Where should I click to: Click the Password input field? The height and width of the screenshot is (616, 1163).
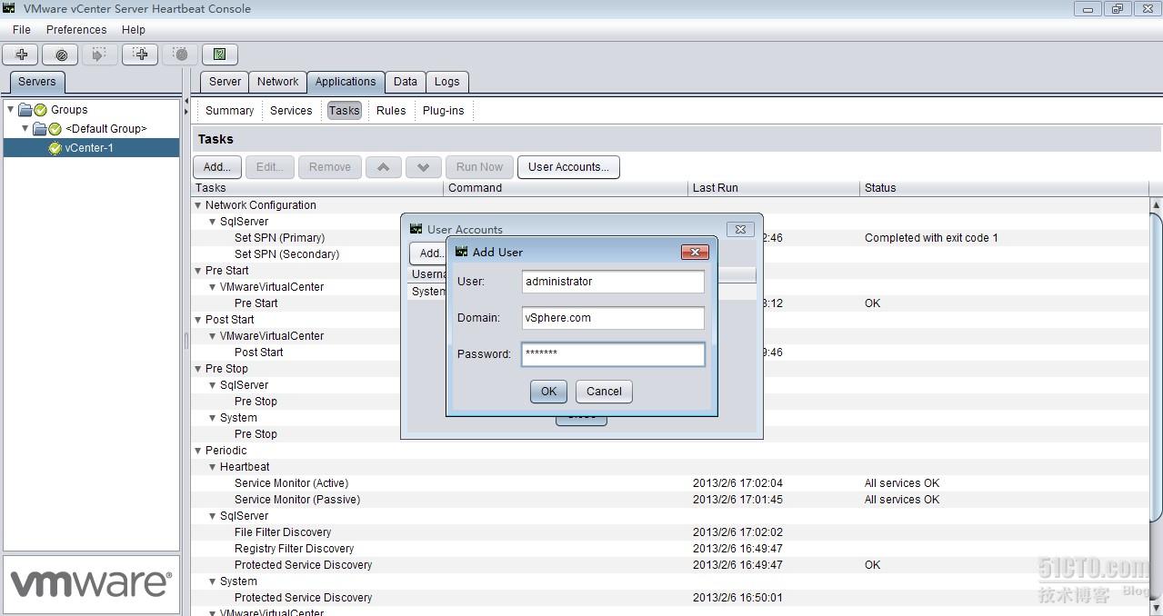click(613, 354)
